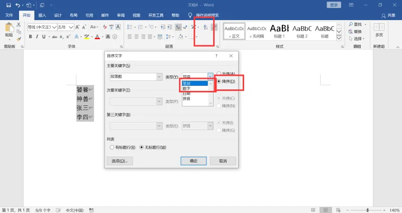The width and height of the screenshot is (402, 213).
Task: Align text left in the paragraph group
Action: (x=130, y=37)
